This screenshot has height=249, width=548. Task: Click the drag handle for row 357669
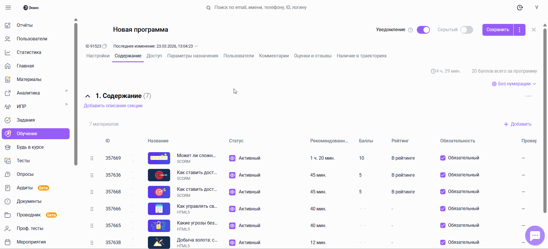[x=92, y=158]
